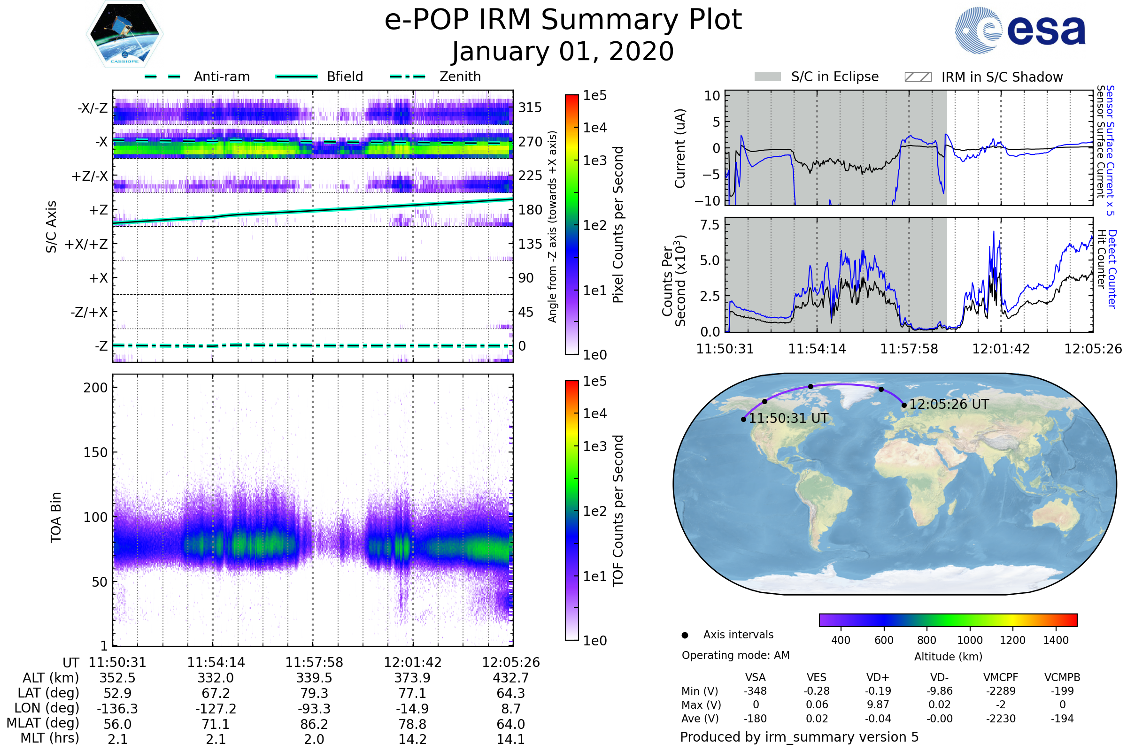Click the S/C in Eclipse gray legend patch
This screenshot has height=751, width=1127.
pos(767,77)
